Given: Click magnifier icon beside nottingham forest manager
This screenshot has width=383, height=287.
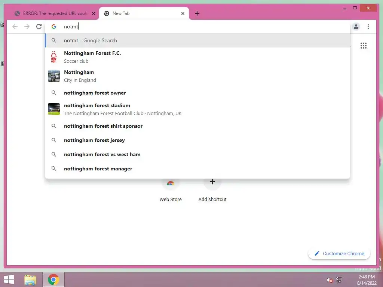Looking at the screenshot, I should (x=54, y=169).
